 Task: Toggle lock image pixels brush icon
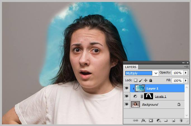(140, 80)
